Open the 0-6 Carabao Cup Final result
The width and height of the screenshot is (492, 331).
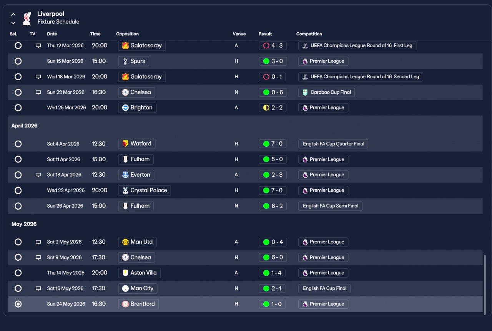(273, 92)
